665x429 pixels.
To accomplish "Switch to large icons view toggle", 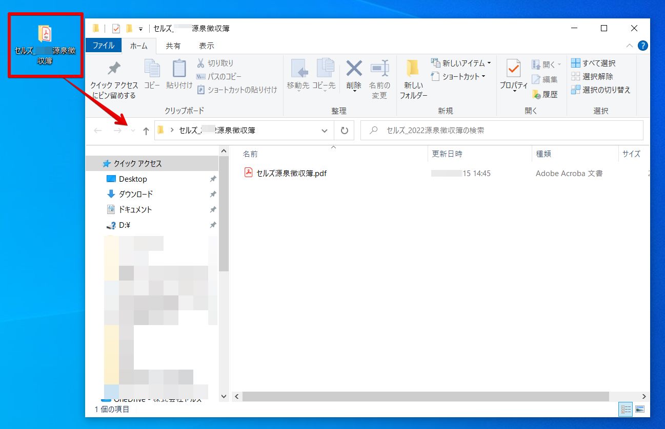I will (639, 409).
